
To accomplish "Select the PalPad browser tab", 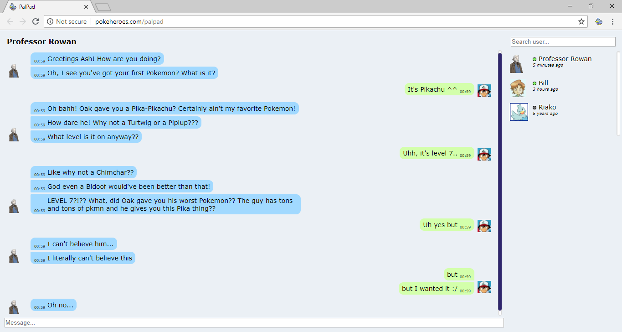I will click(48, 7).
